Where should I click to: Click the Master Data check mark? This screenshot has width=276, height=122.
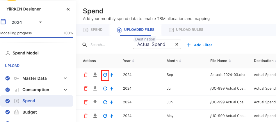click(8, 78)
